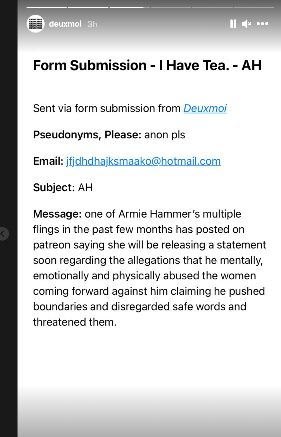
Task: Jump to the second story progress segment
Action: 88,7
